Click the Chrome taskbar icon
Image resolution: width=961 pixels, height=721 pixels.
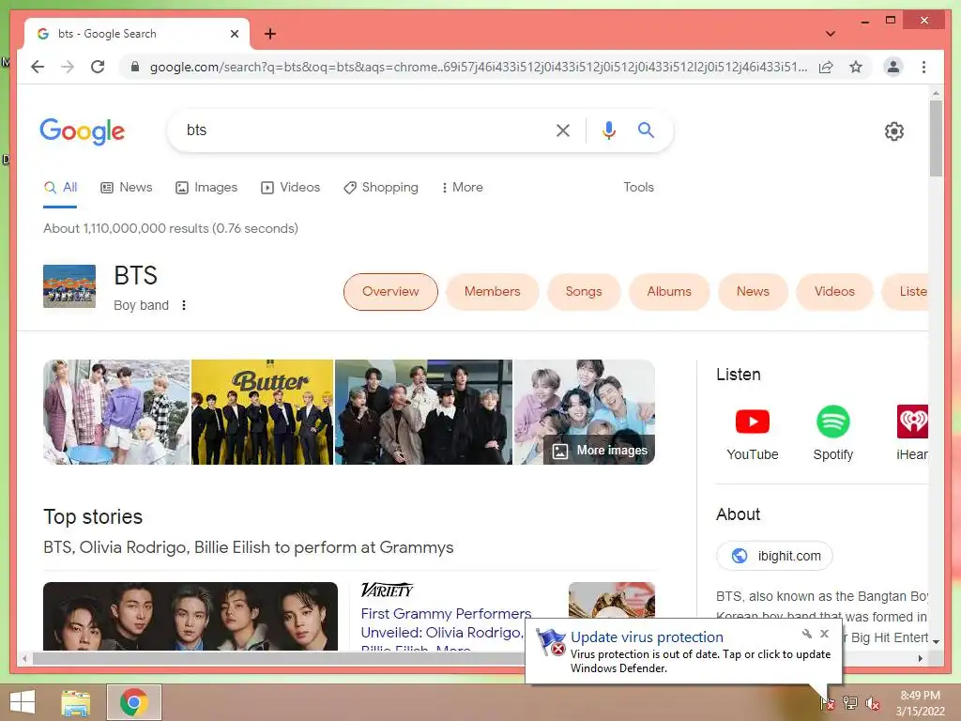tap(134, 702)
